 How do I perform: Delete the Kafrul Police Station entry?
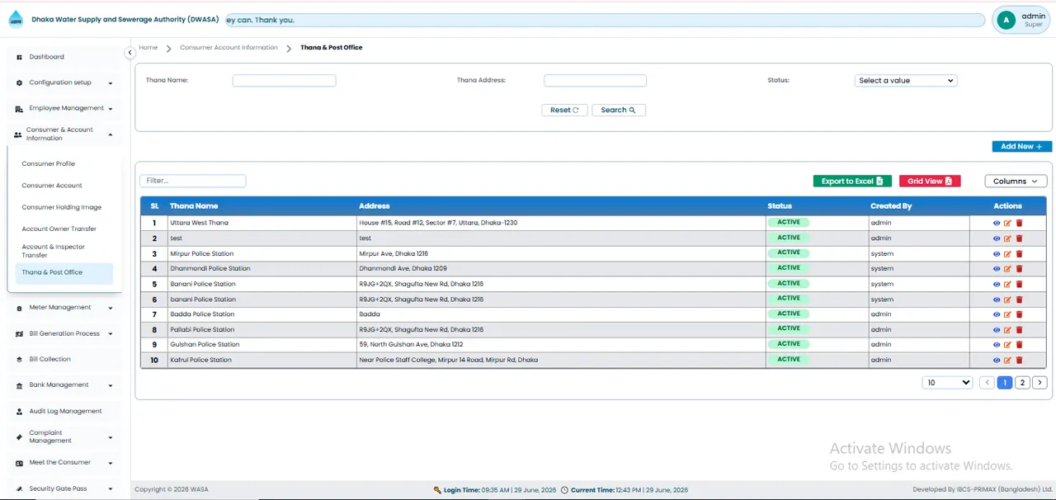pos(1019,361)
